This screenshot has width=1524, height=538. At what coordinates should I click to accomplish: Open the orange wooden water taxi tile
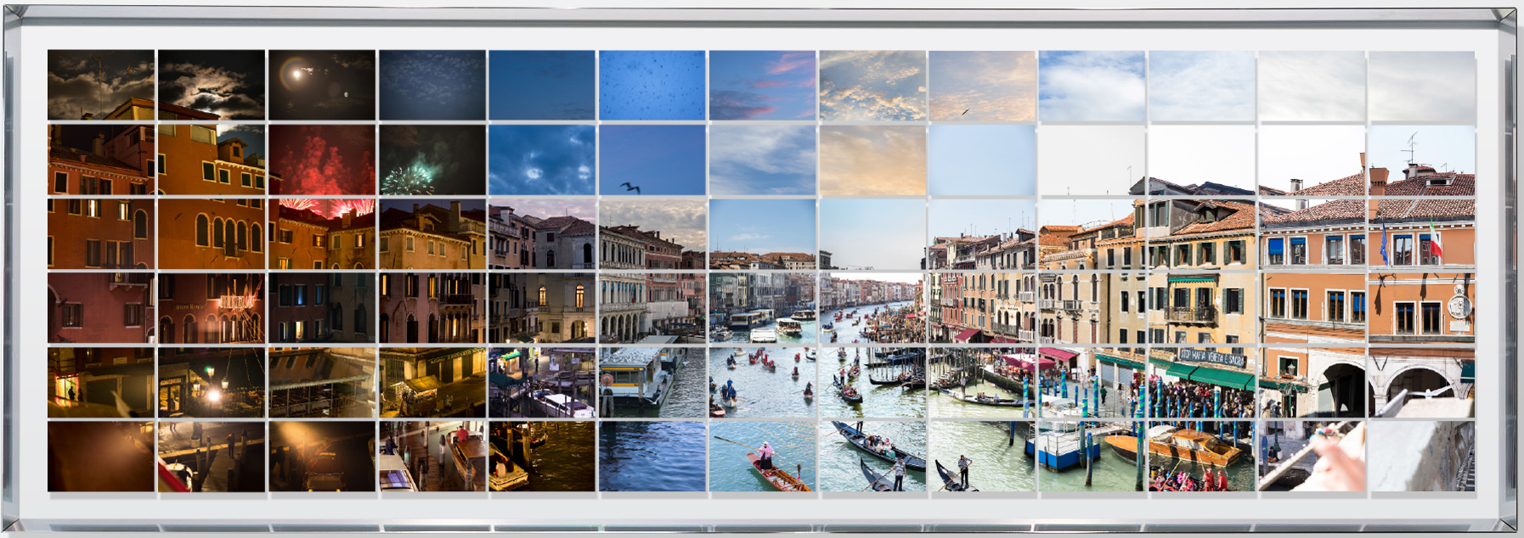1201,457
